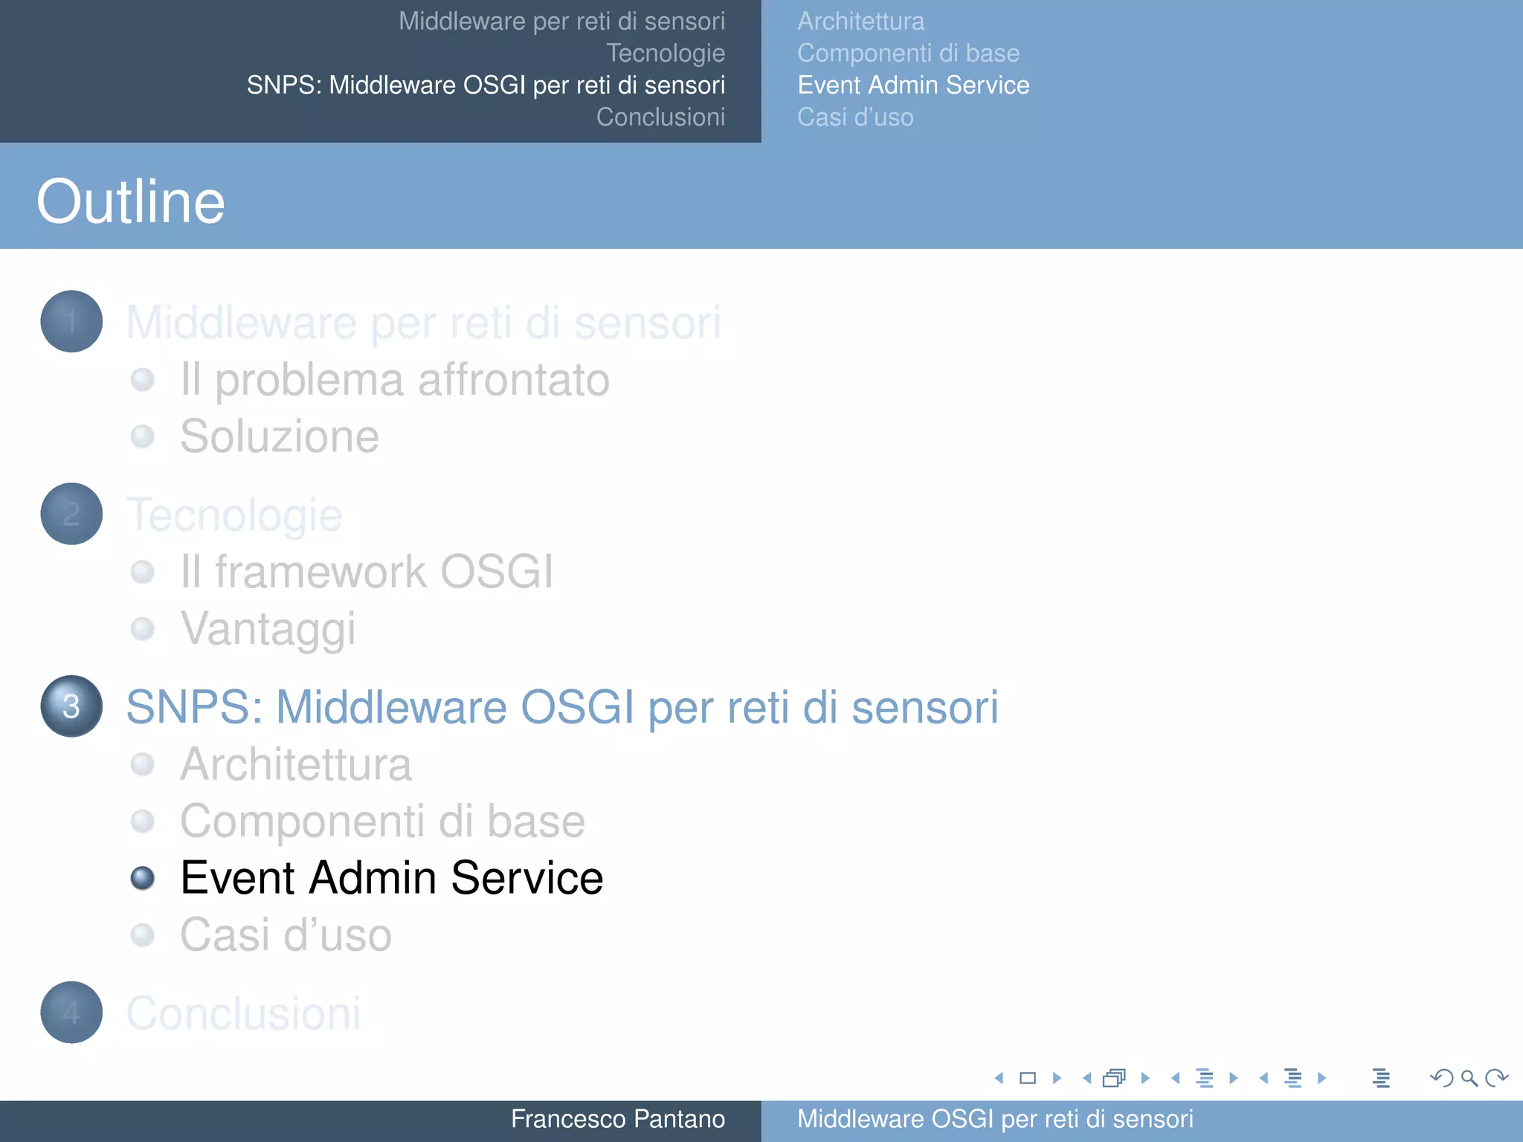The image size is (1523, 1142).
Task: Open 'Conclusioni' in header navigation
Action: click(660, 117)
